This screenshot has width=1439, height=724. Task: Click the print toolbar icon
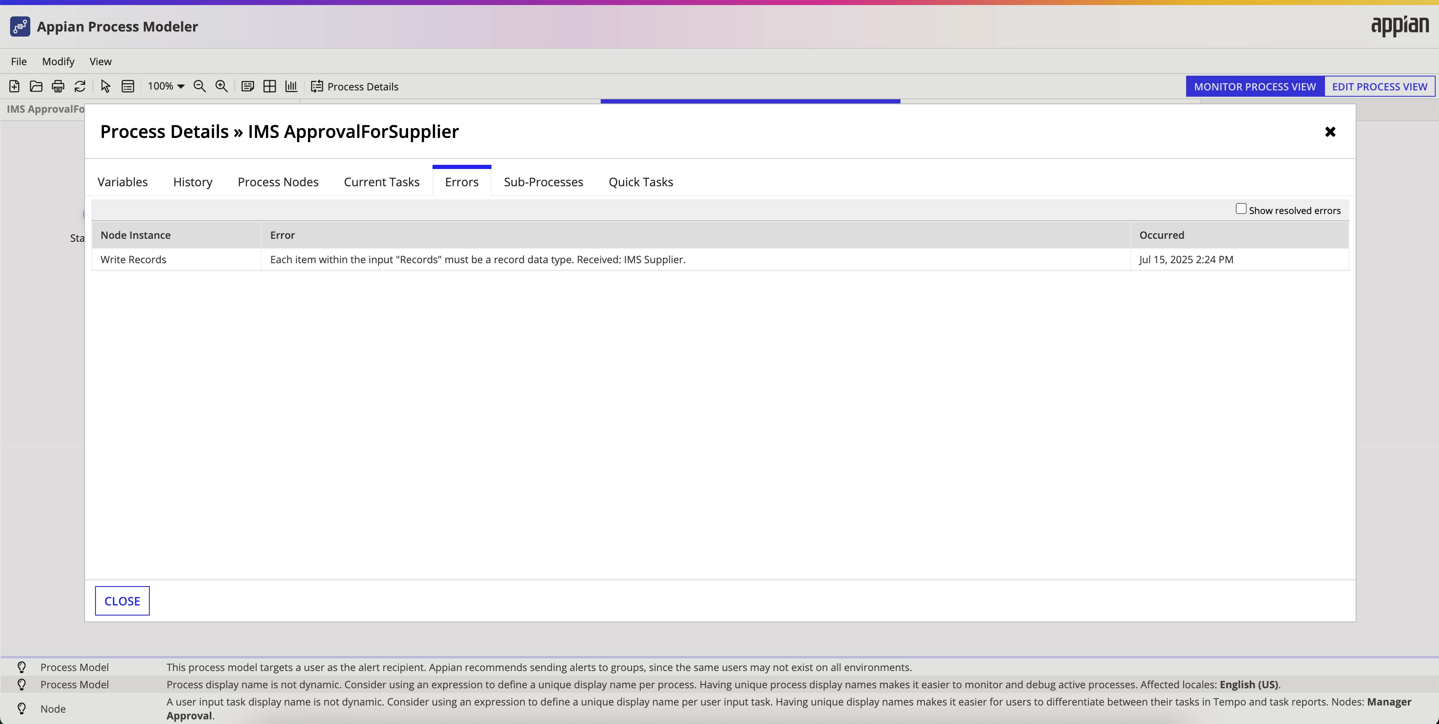[58, 87]
